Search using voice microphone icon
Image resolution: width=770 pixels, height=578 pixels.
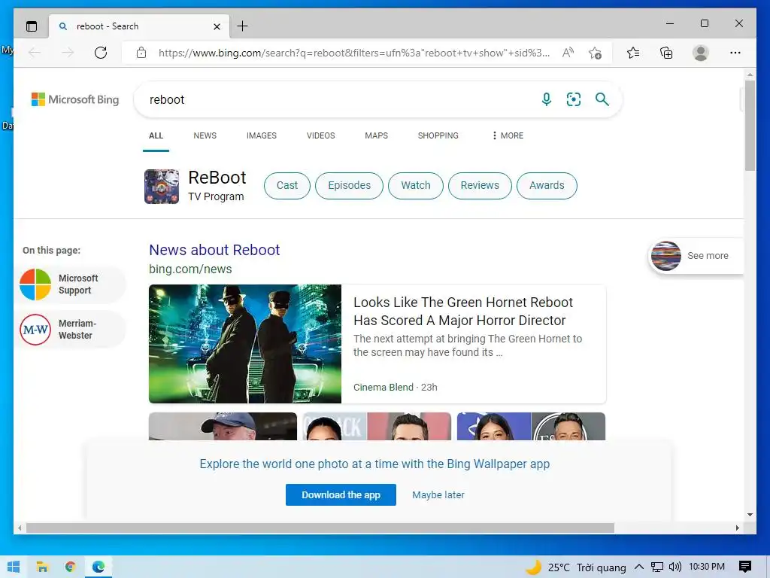pyautogui.click(x=546, y=99)
